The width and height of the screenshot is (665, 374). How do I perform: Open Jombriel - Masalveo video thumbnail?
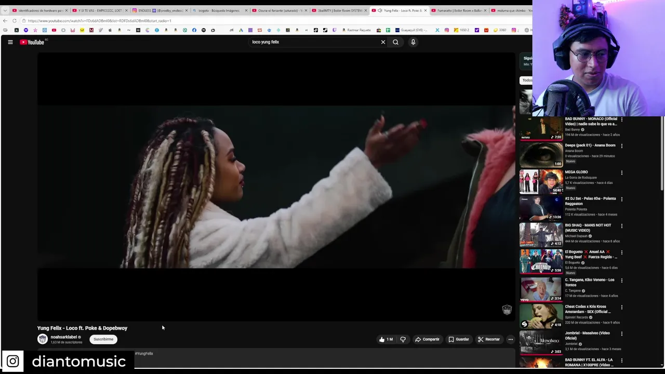[x=541, y=342]
